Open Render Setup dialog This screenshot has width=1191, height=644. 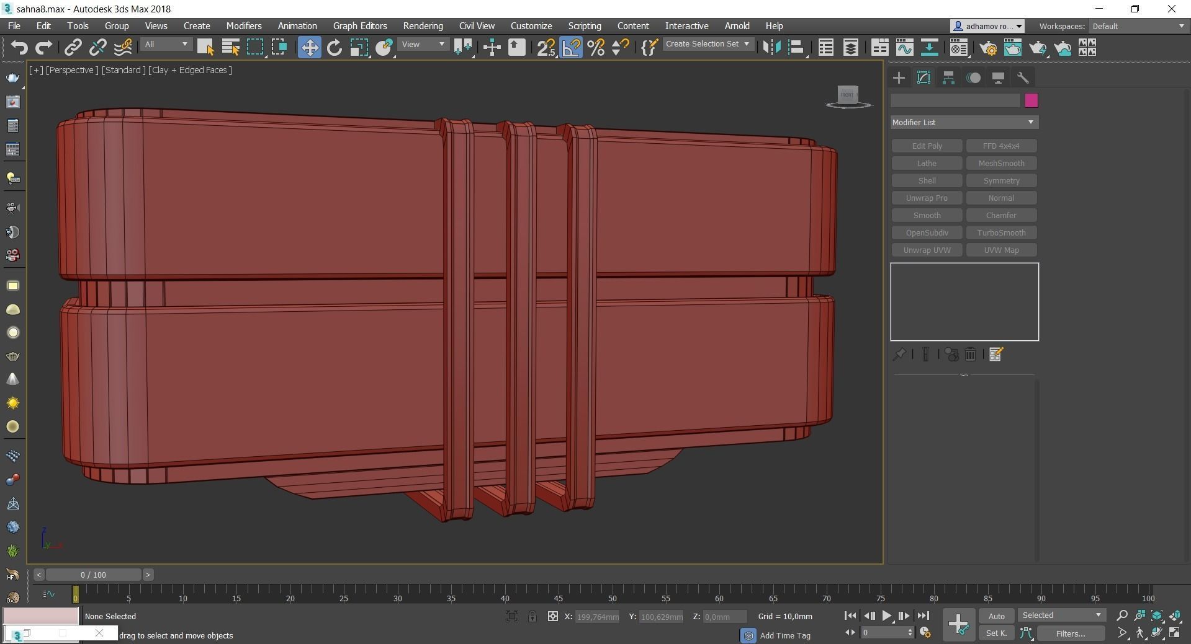click(988, 48)
